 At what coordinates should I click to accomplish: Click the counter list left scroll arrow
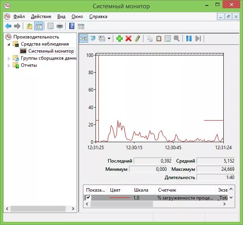coord(87,204)
